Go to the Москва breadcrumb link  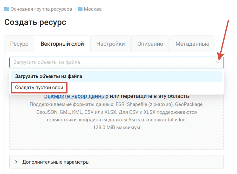(93, 9)
